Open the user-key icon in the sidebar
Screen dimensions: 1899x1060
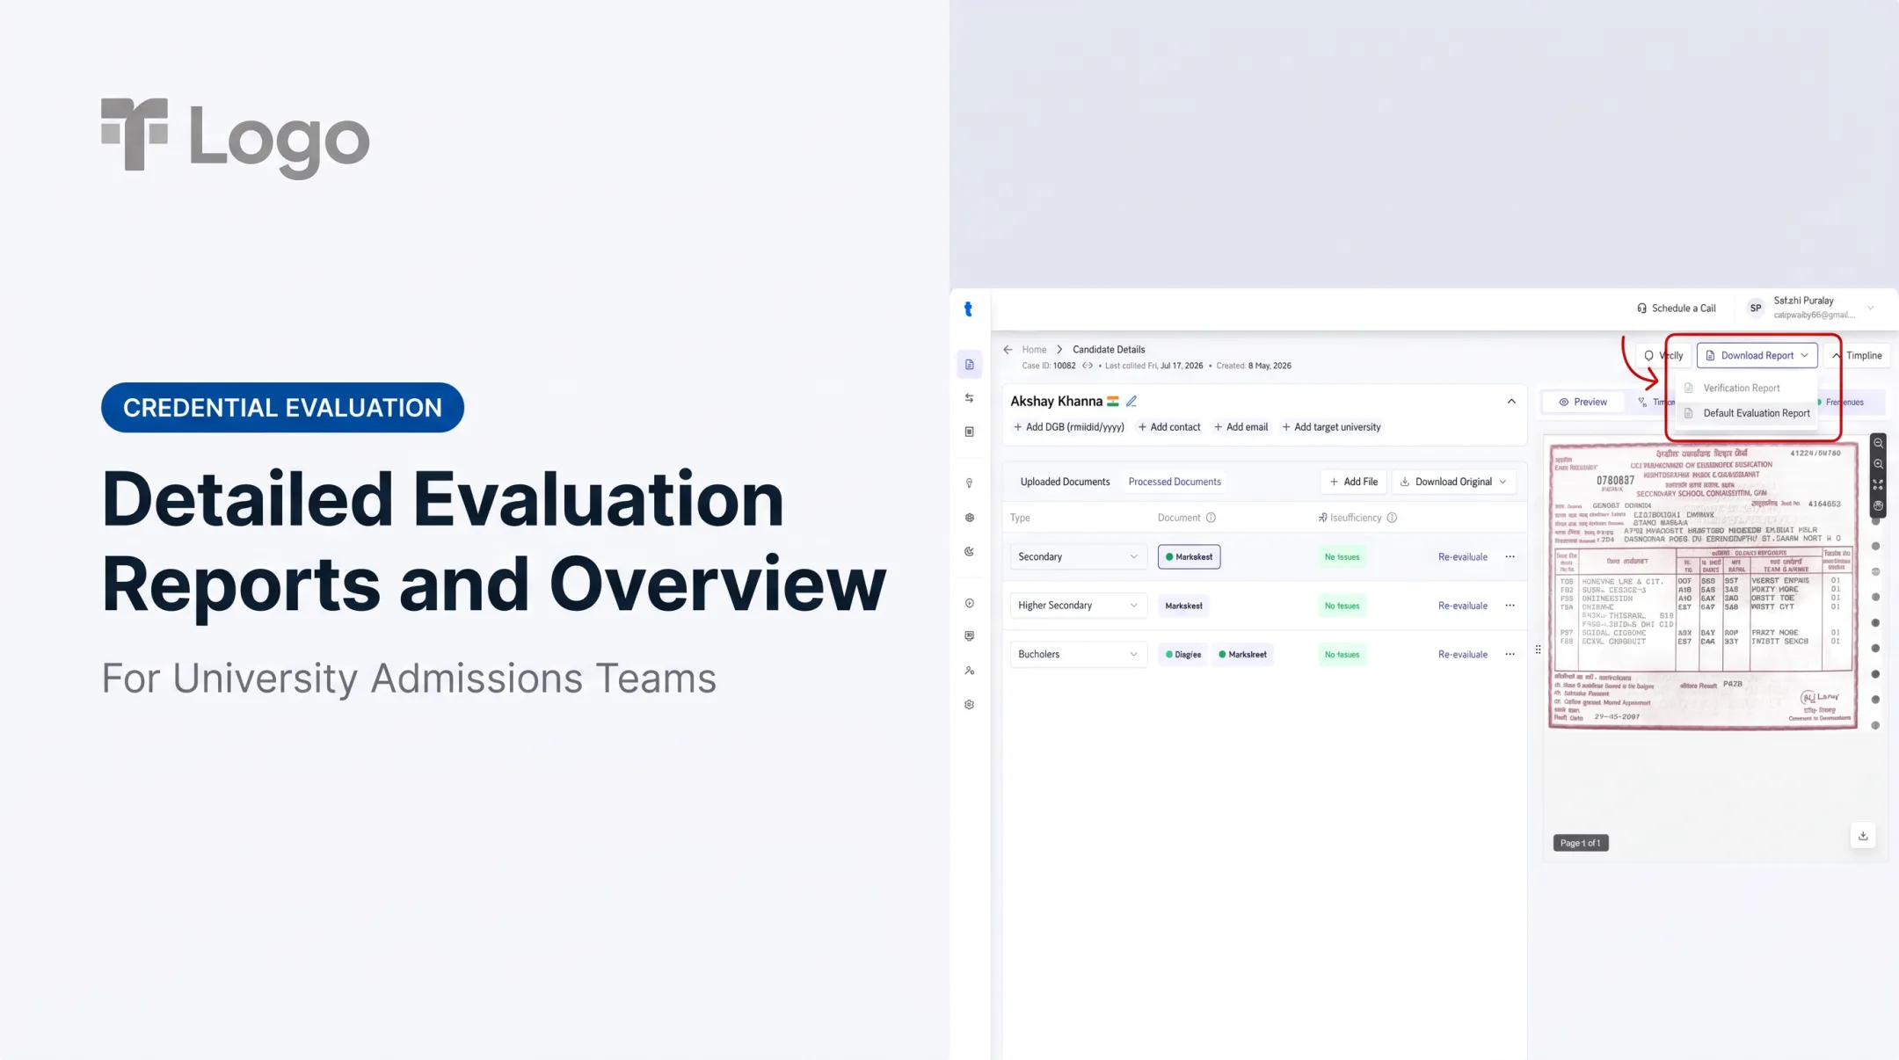[969, 671]
